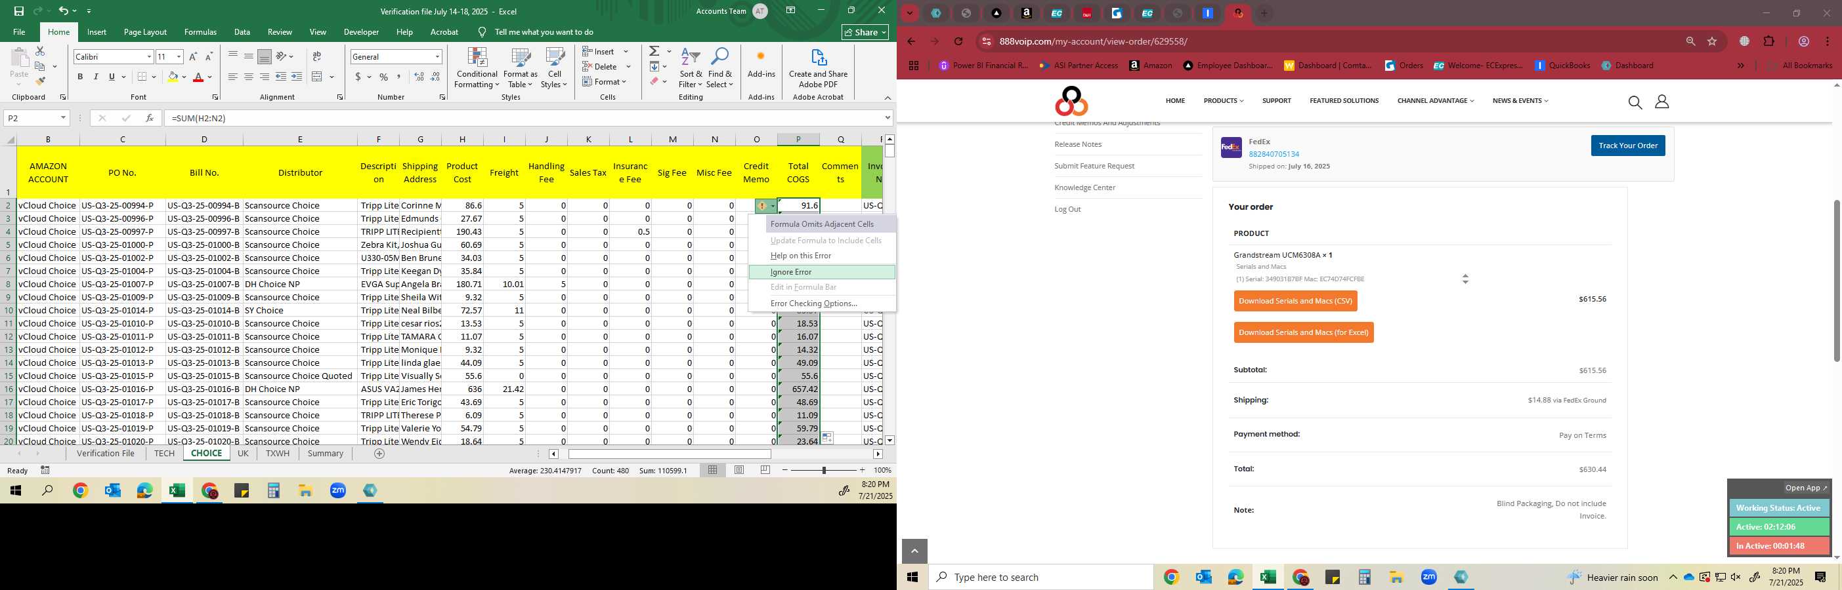The height and width of the screenshot is (590, 1842).
Task: Open the General number format dropdown
Action: (x=437, y=56)
